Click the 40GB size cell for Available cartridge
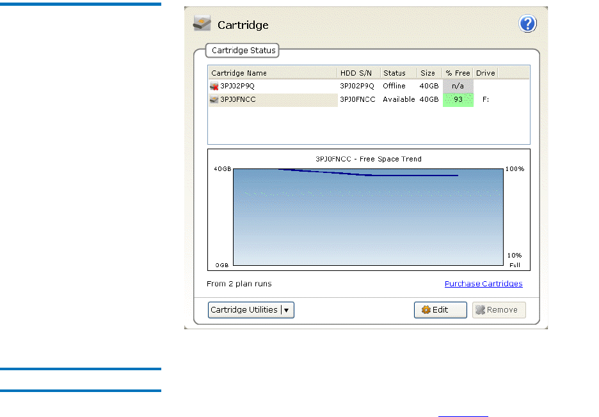Screen dimensions: 599x417 (429, 99)
